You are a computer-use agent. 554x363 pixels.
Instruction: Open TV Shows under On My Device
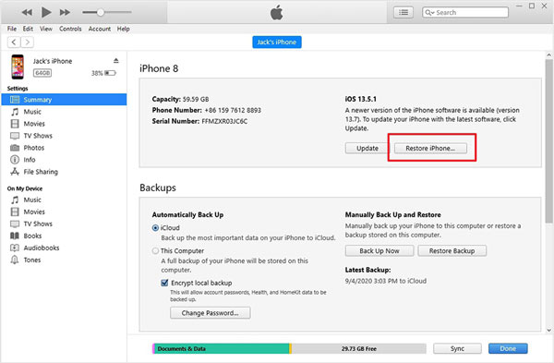point(38,224)
